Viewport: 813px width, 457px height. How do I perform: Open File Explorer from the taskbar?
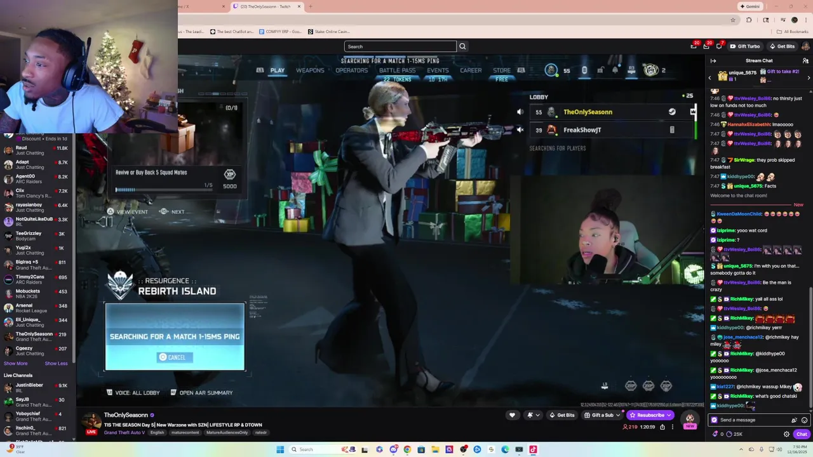point(435,449)
